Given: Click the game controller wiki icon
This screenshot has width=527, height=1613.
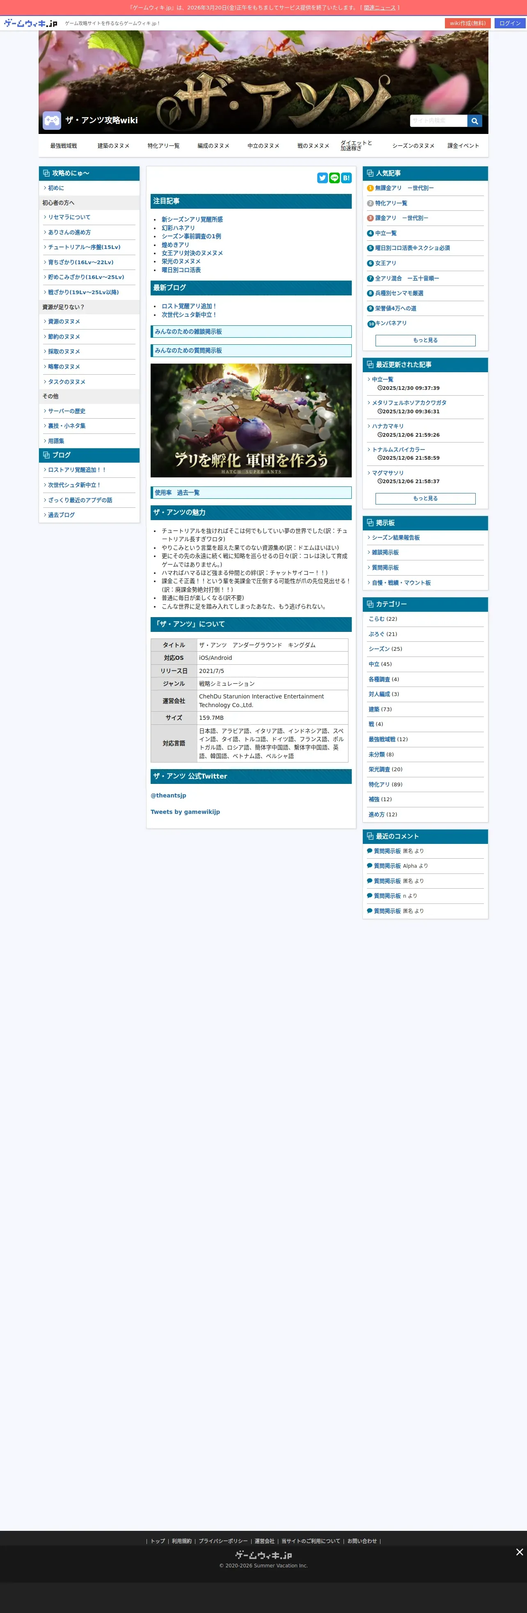Looking at the screenshot, I should coord(51,120).
